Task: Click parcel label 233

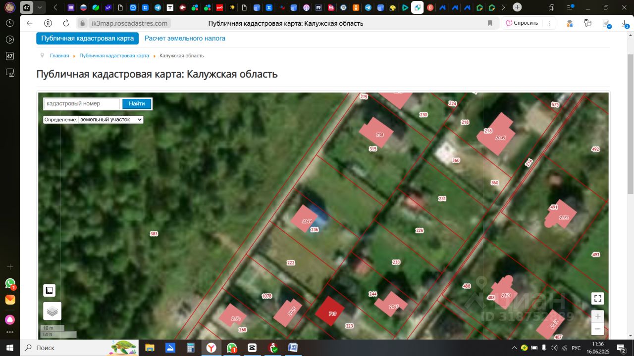Action: 396,263
